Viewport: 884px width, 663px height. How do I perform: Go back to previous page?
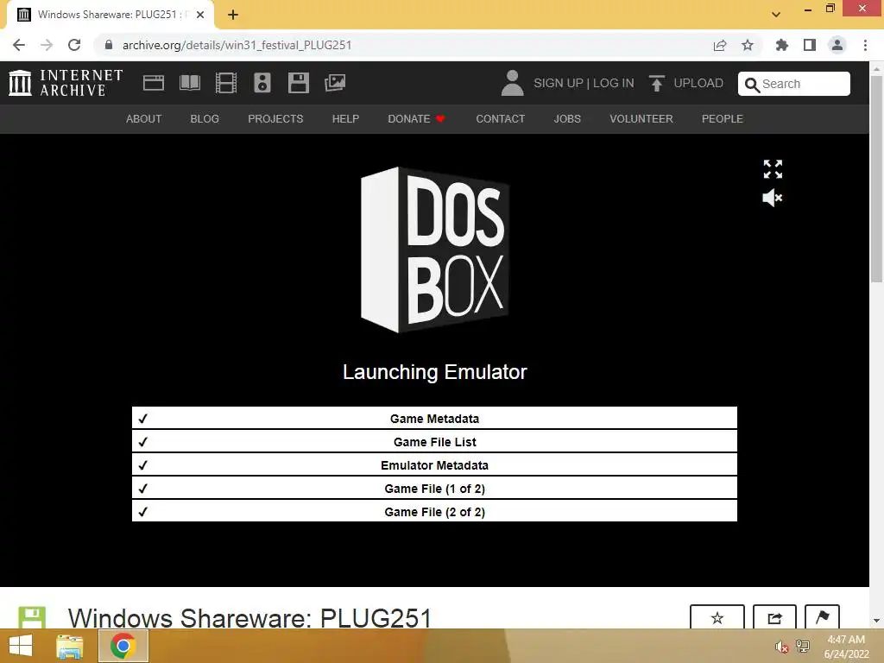19,45
